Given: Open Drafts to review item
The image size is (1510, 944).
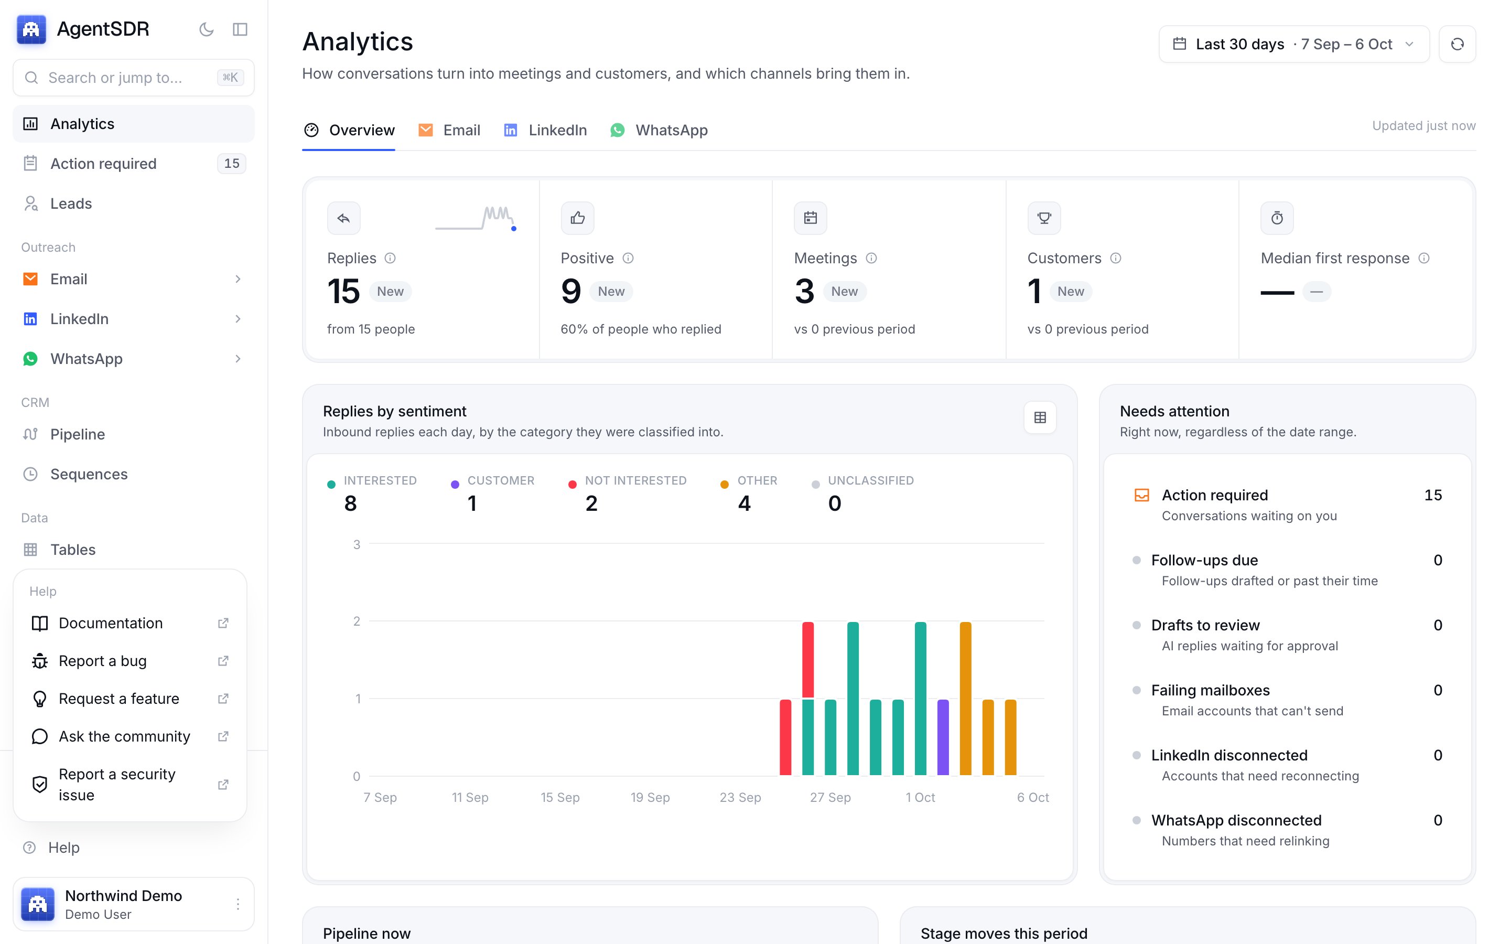Looking at the screenshot, I should tap(1288, 635).
